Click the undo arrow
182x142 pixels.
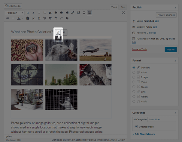56,18
